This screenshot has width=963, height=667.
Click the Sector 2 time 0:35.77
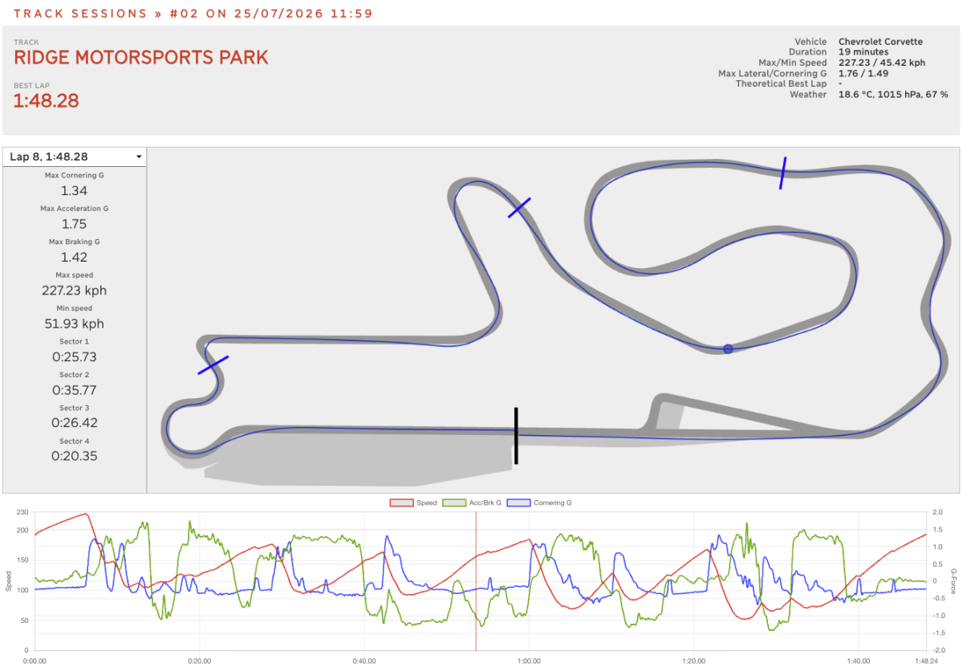click(74, 390)
